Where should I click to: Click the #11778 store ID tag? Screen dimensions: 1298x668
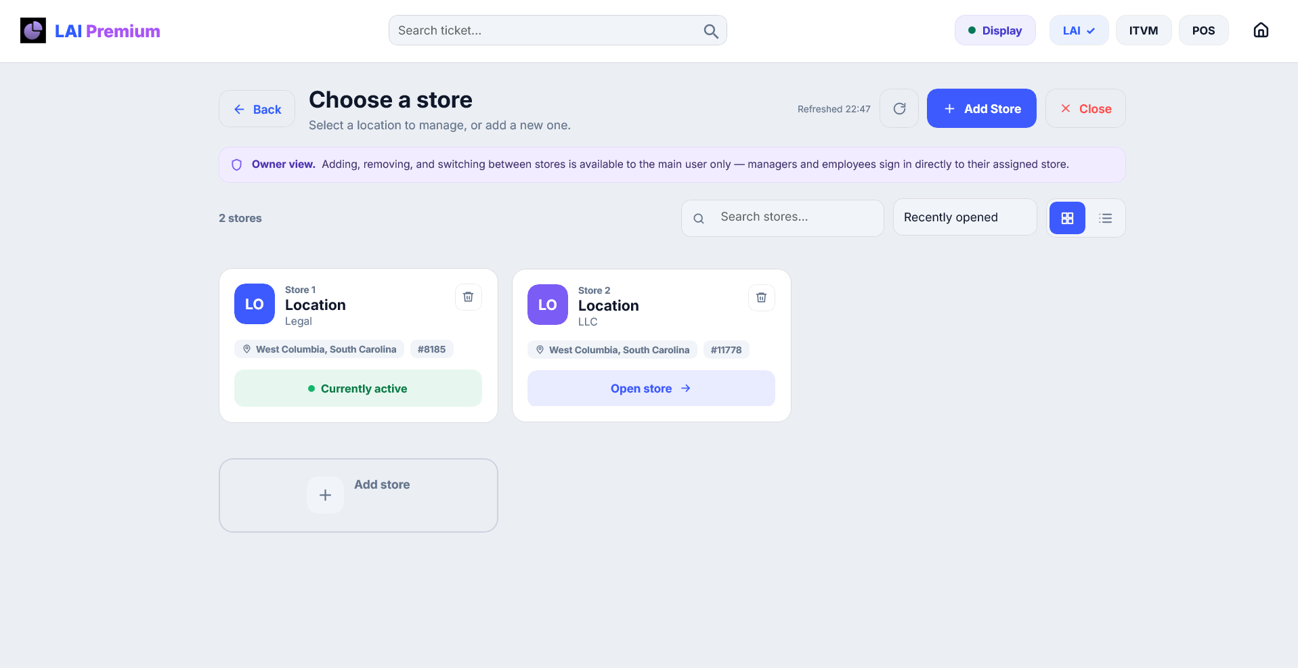tap(726, 350)
